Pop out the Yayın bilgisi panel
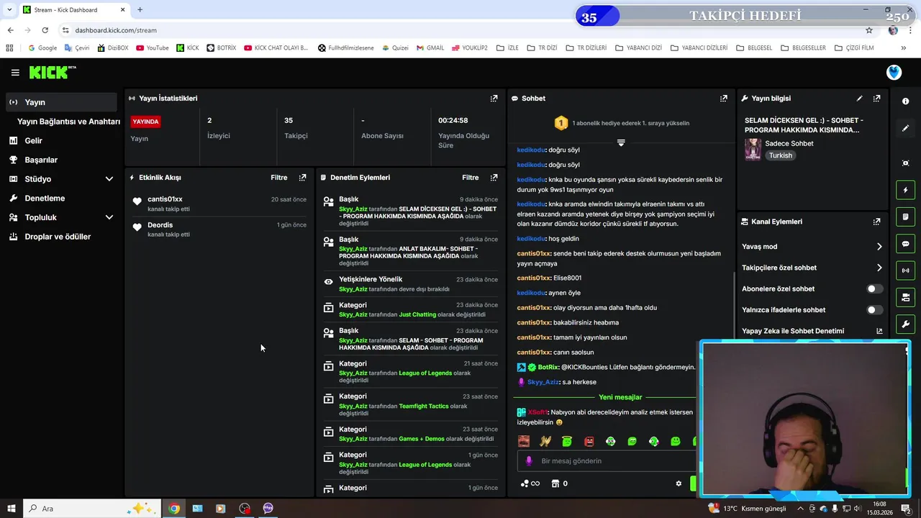Screen dimensions: 921x518 [x=876, y=98]
